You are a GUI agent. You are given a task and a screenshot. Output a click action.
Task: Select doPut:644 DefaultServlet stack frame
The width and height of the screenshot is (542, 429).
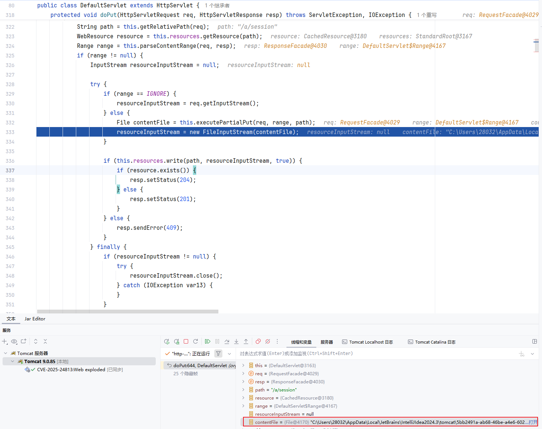200,365
